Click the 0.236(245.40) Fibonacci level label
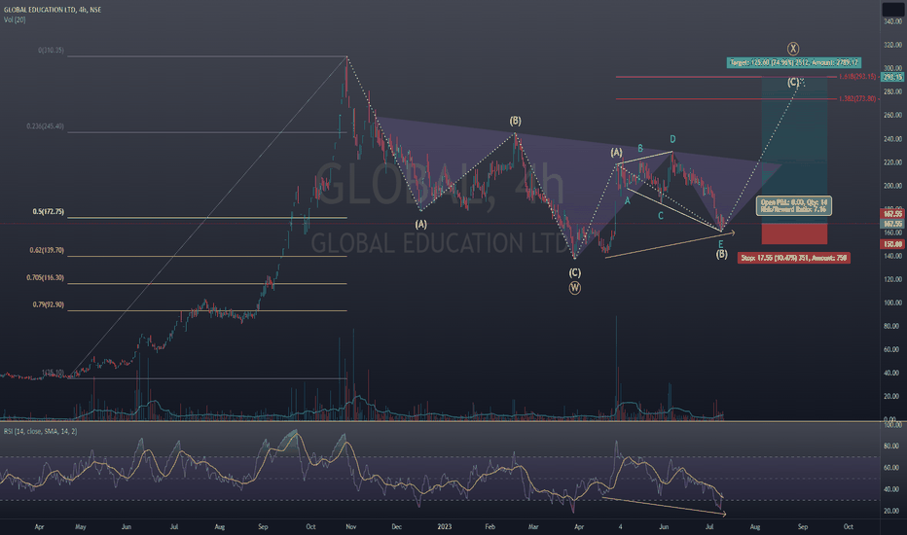Screen dimensions: 907x535 pyautogui.click(x=45, y=126)
